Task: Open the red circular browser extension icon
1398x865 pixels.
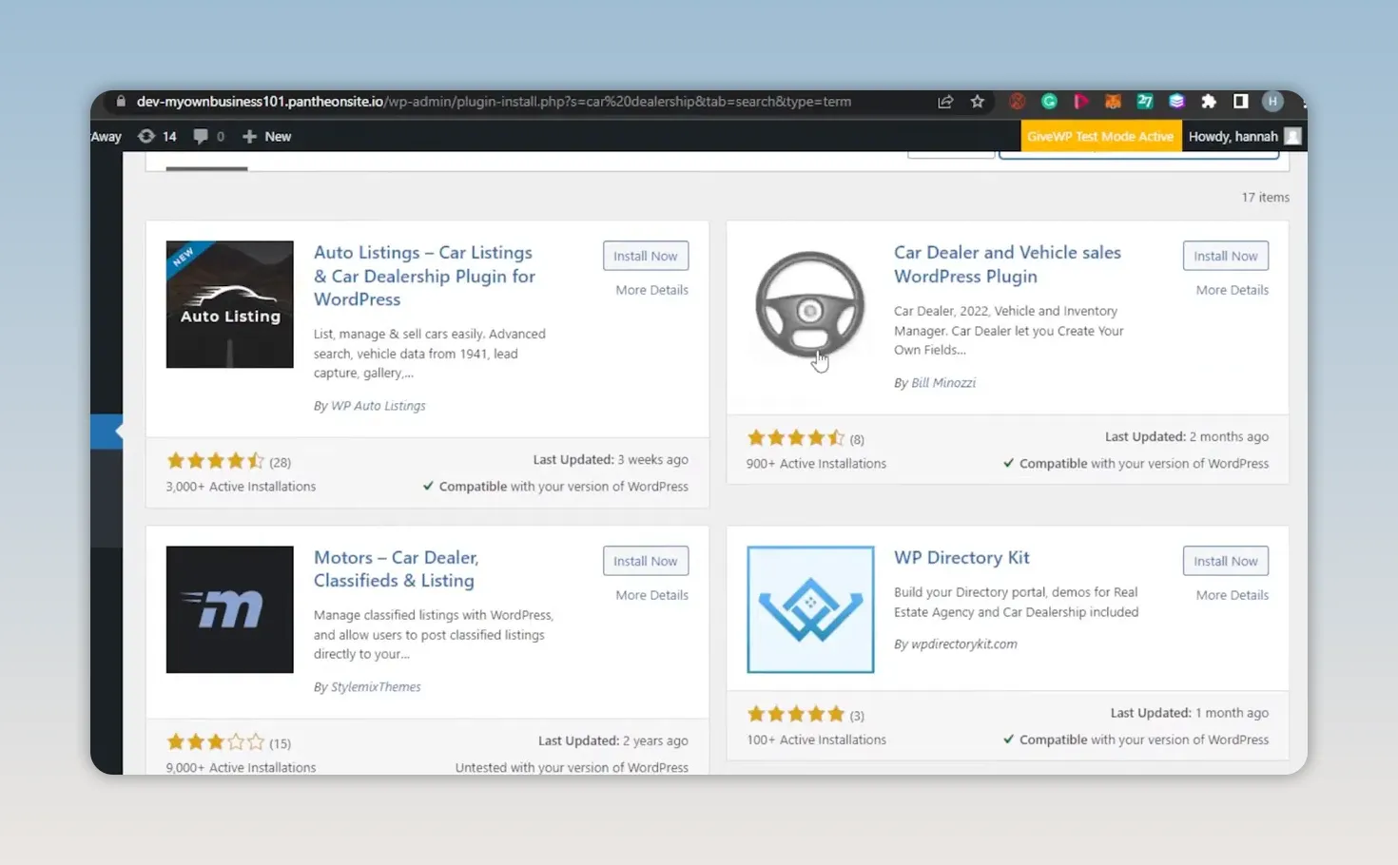Action: tap(1018, 102)
